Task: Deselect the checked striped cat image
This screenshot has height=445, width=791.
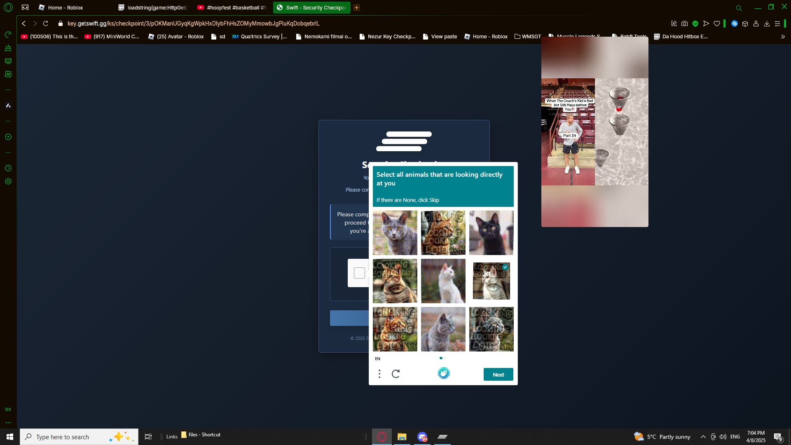Action: point(491,281)
